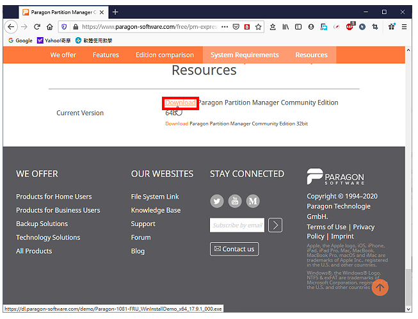Go to the We offer section
The image size is (418, 319).
click(x=63, y=55)
